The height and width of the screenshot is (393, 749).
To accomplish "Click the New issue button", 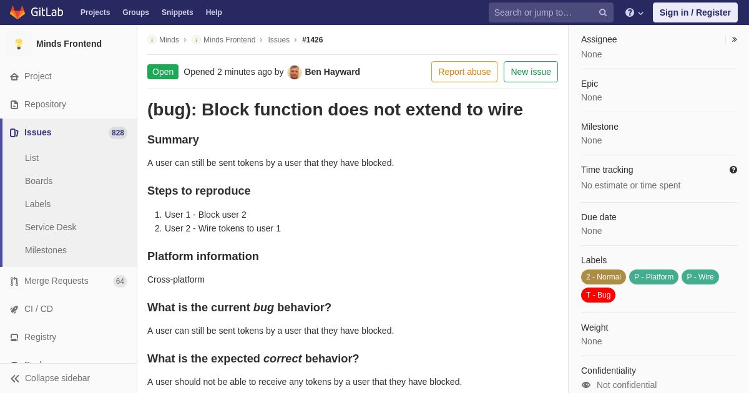I will 531,72.
